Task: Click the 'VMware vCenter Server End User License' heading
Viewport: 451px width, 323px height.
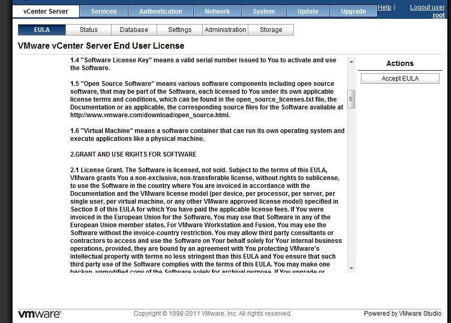Action: pos(101,46)
